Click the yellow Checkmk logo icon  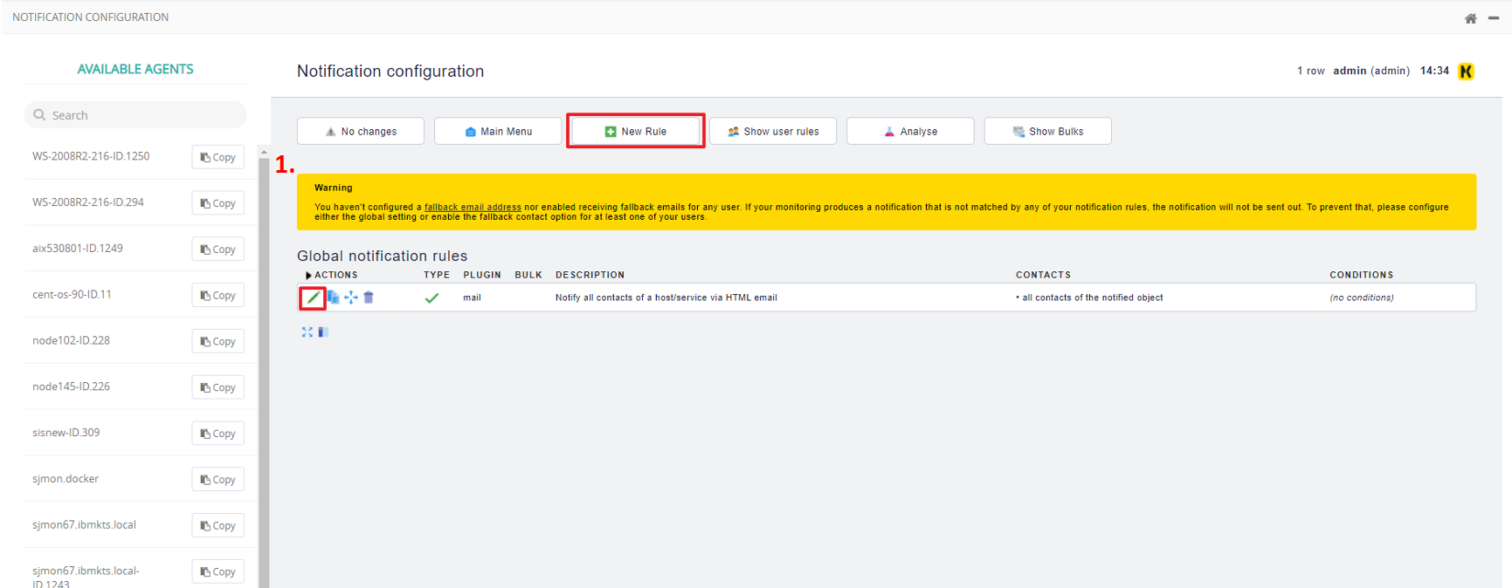[x=1466, y=72]
